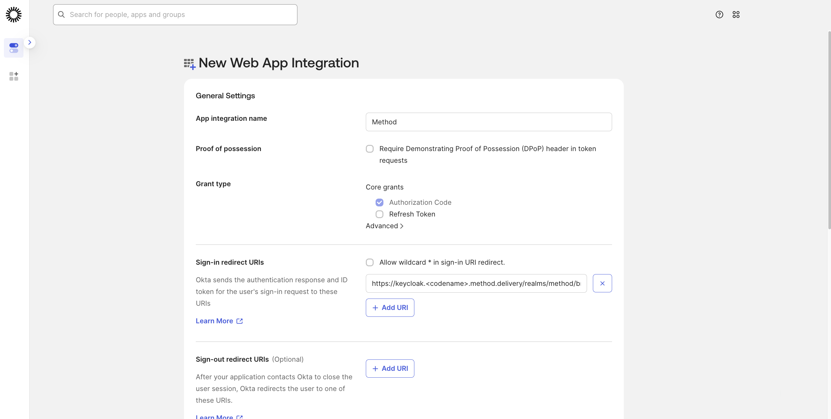Expand the Advanced grant types section
This screenshot has height=419, width=831.
coord(384,226)
